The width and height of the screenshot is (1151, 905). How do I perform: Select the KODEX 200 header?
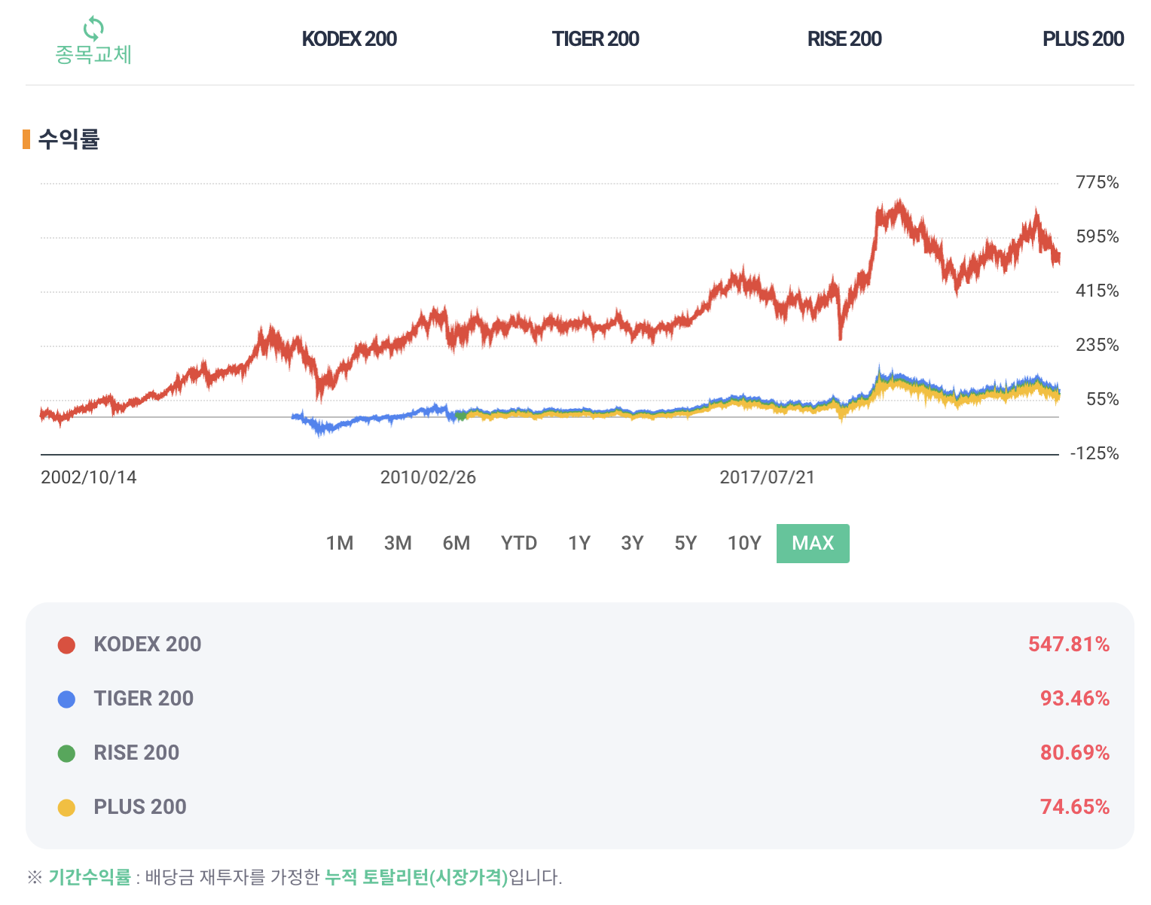[x=349, y=39]
